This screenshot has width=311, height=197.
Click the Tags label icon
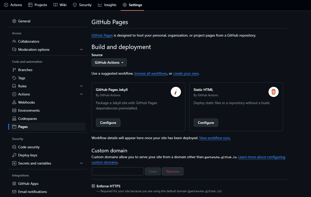[14, 78]
